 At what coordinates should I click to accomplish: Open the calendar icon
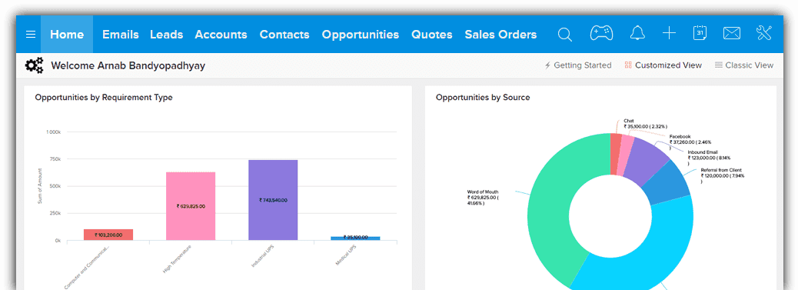tap(700, 33)
